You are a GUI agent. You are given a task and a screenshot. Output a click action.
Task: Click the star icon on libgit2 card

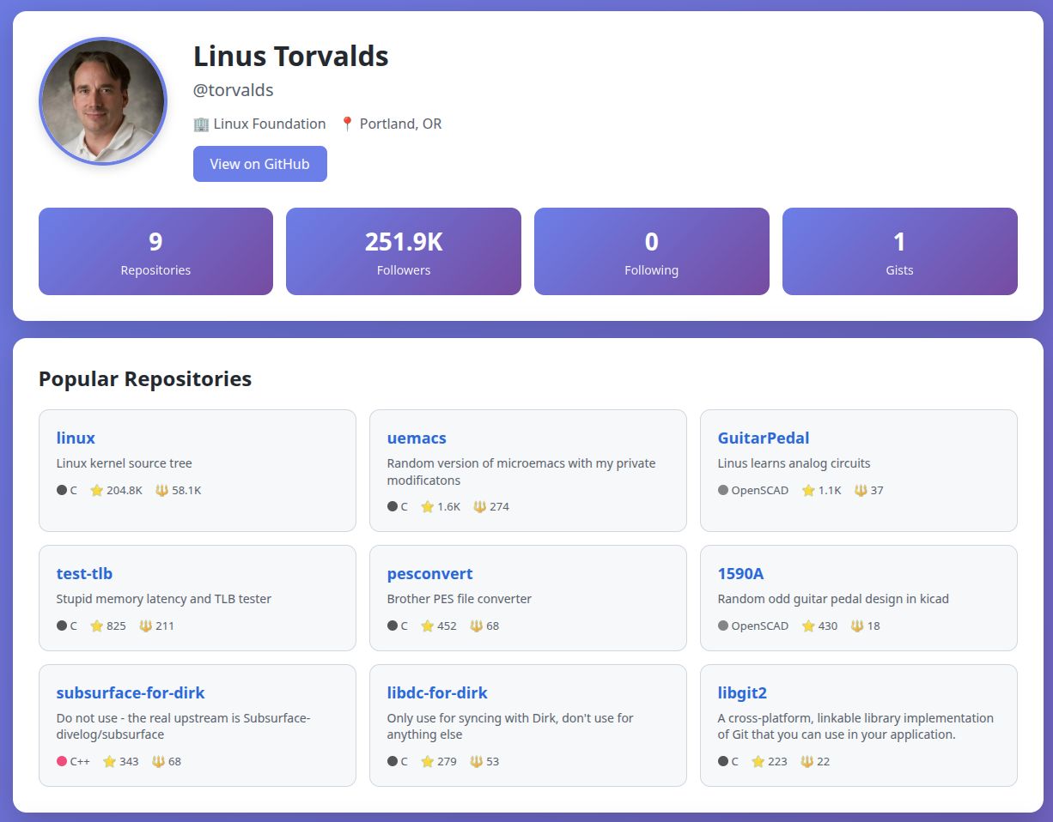[x=758, y=762]
